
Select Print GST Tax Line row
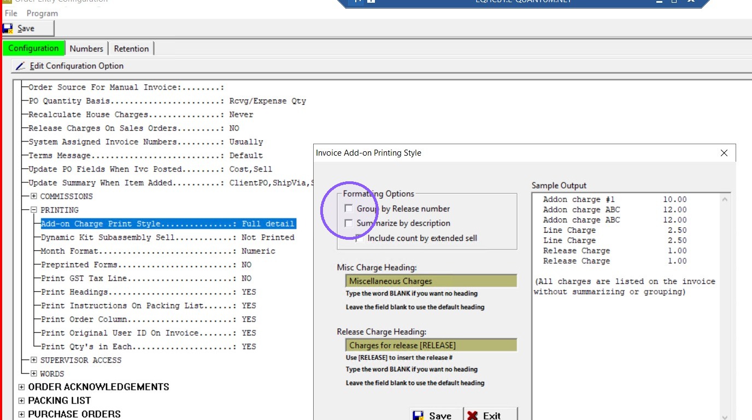tap(146, 279)
